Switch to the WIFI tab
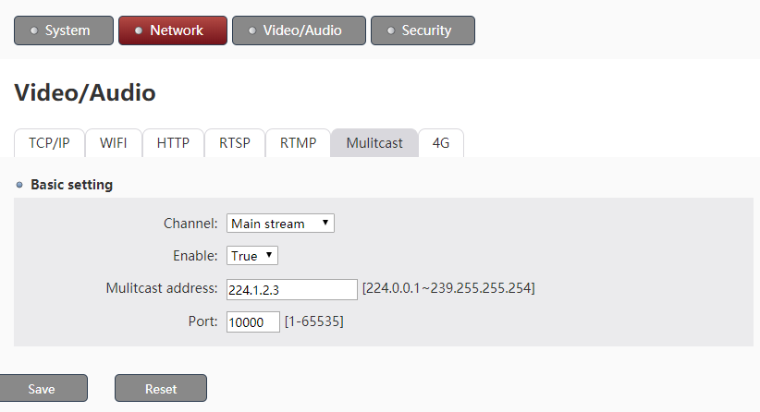 click(x=114, y=143)
